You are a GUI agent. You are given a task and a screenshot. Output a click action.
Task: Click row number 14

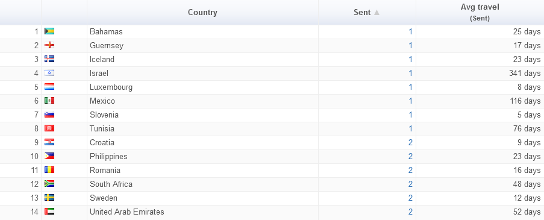coord(34,212)
